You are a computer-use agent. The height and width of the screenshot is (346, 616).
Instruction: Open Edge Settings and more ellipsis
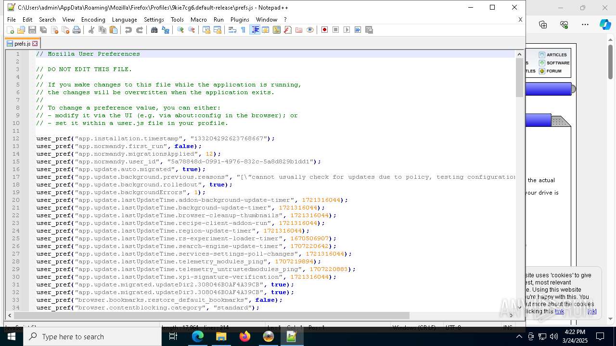[585, 25]
